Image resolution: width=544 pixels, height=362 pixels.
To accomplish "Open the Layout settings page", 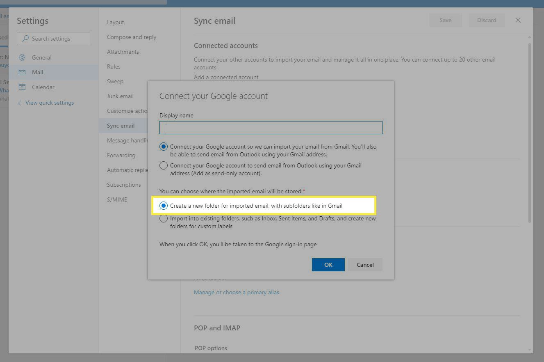I will coord(116,22).
